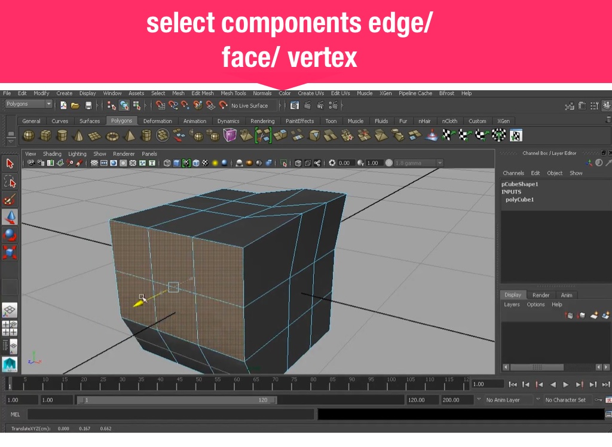
Task: Click polyCube1 under INPUTS
Action: coord(519,200)
